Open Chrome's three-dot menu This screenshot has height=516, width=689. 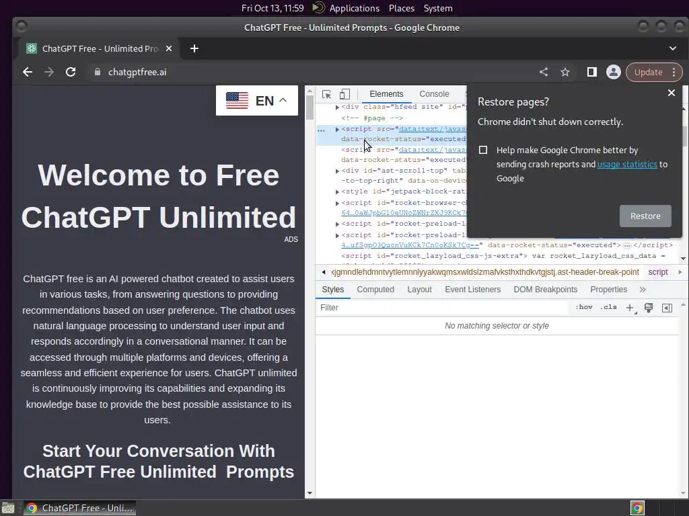pos(674,72)
